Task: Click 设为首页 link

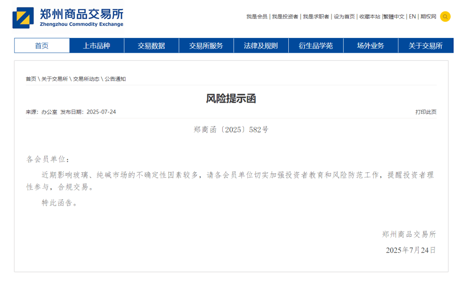Action: pos(344,17)
